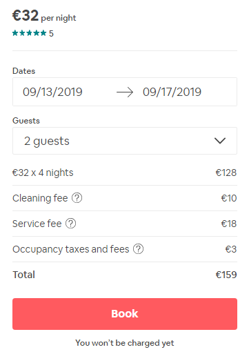Click the Cleaning fee label
249x363 pixels.
click(x=40, y=198)
